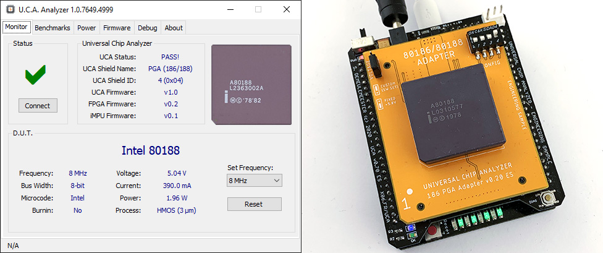603x253 pixels.
Task: Click the HMOS (3 µm) process value
Action: pyautogui.click(x=177, y=210)
